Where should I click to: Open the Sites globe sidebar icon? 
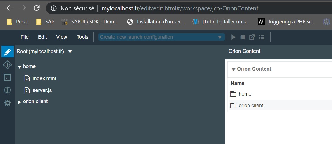tap(7, 90)
